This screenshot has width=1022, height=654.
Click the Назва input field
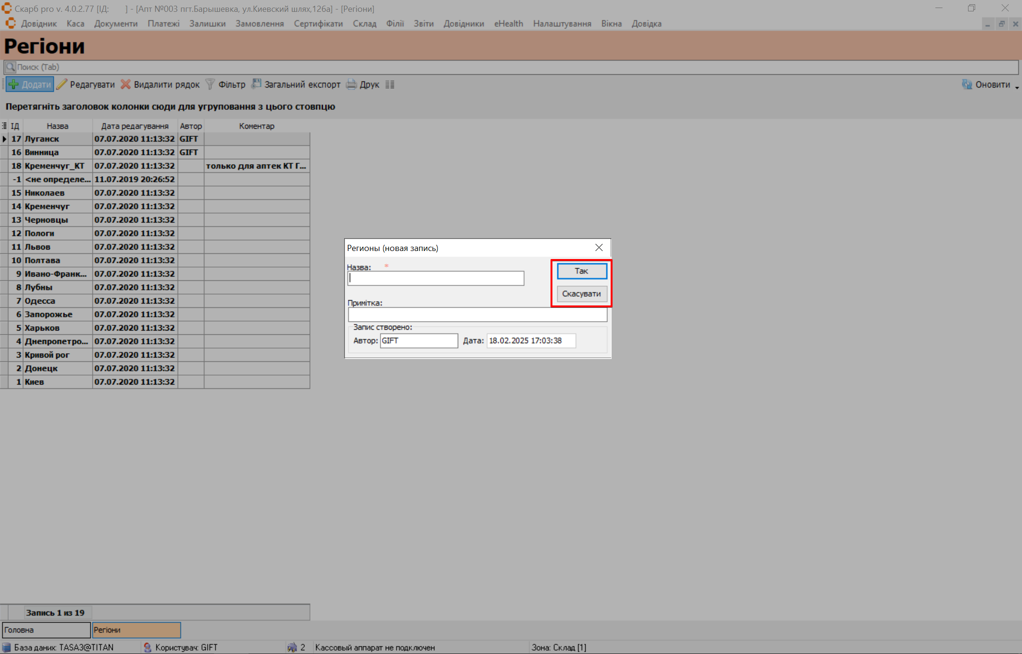(x=435, y=278)
